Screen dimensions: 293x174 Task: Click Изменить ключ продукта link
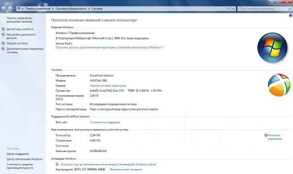pos(125,169)
